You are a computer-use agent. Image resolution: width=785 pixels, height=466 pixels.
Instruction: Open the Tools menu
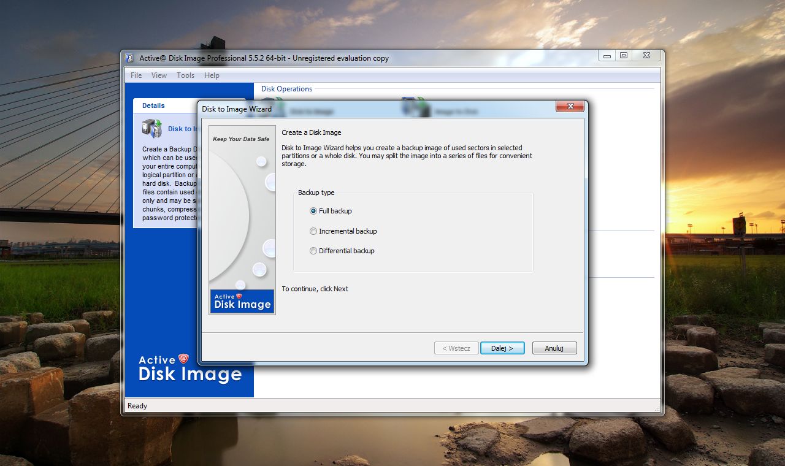[x=185, y=75]
